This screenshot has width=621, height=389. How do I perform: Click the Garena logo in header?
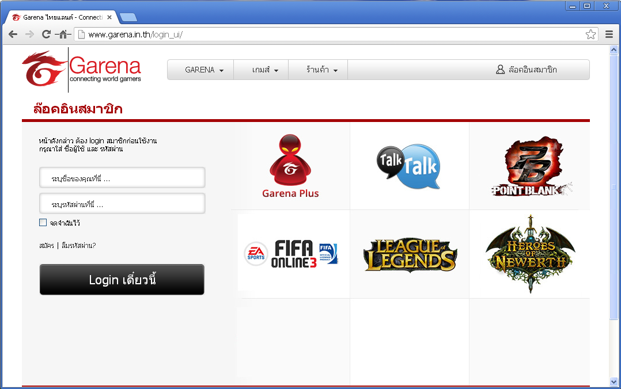pyautogui.click(x=82, y=70)
